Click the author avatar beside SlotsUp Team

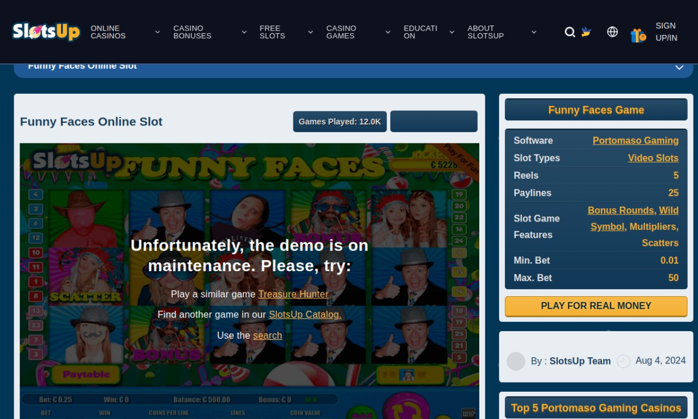pyautogui.click(x=516, y=361)
